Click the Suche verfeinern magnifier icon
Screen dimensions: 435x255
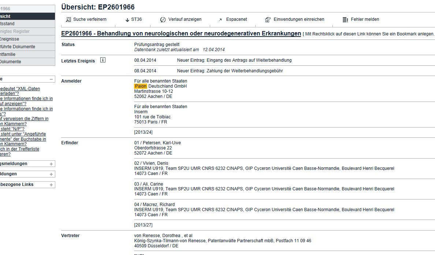tap(68, 20)
